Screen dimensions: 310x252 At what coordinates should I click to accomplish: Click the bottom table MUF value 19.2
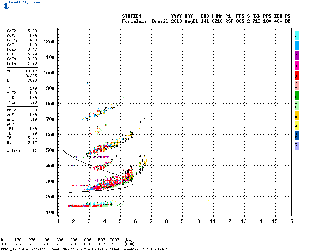(x=114, y=244)
